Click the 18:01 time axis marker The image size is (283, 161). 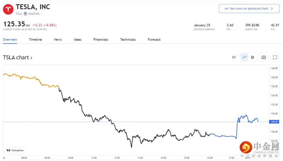247,158
